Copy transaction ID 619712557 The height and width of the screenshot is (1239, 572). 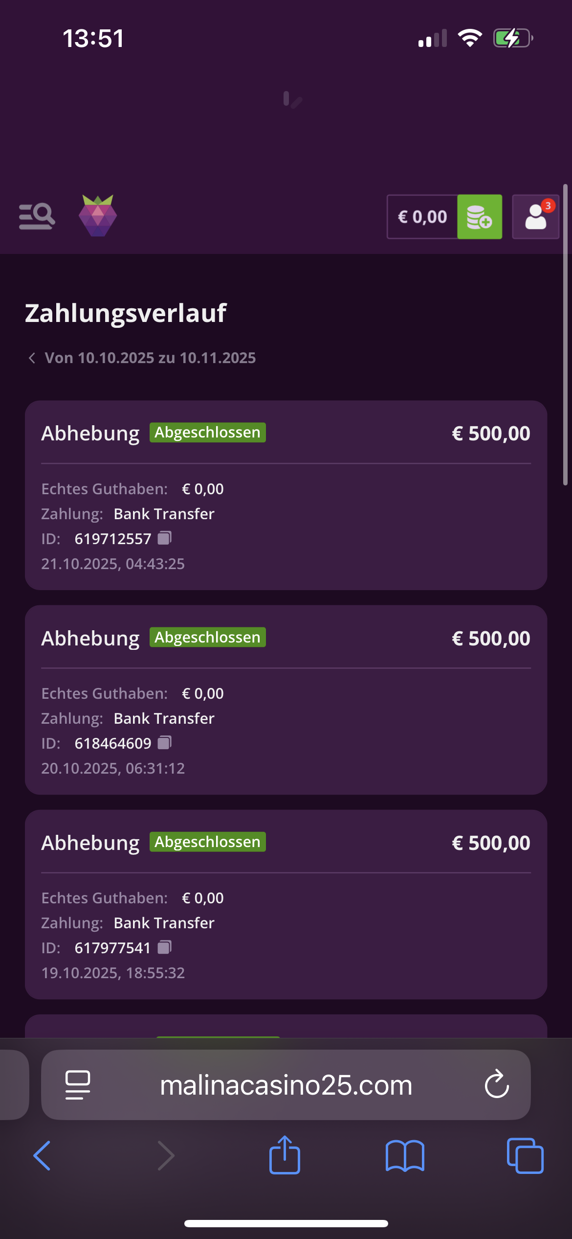pyautogui.click(x=165, y=538)
